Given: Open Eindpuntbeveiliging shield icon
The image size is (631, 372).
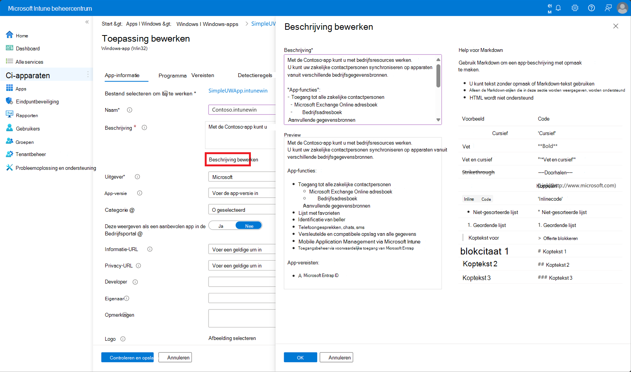Looking at the screenshot, I should click(10, 101).
